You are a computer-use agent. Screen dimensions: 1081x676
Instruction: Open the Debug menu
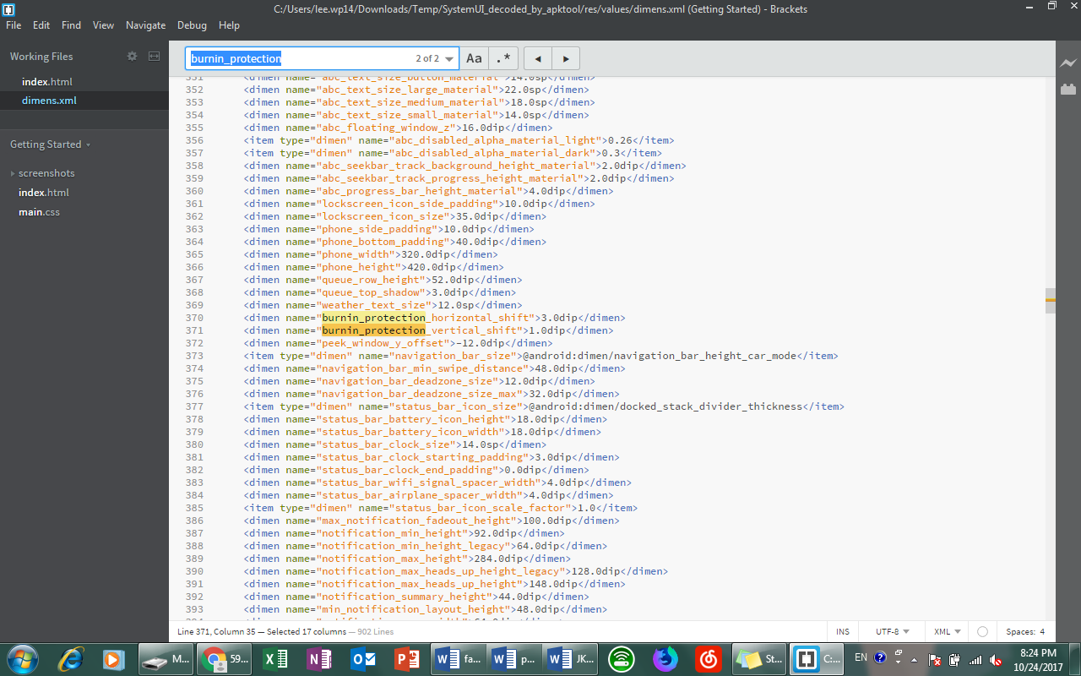[x=192, y=25]
